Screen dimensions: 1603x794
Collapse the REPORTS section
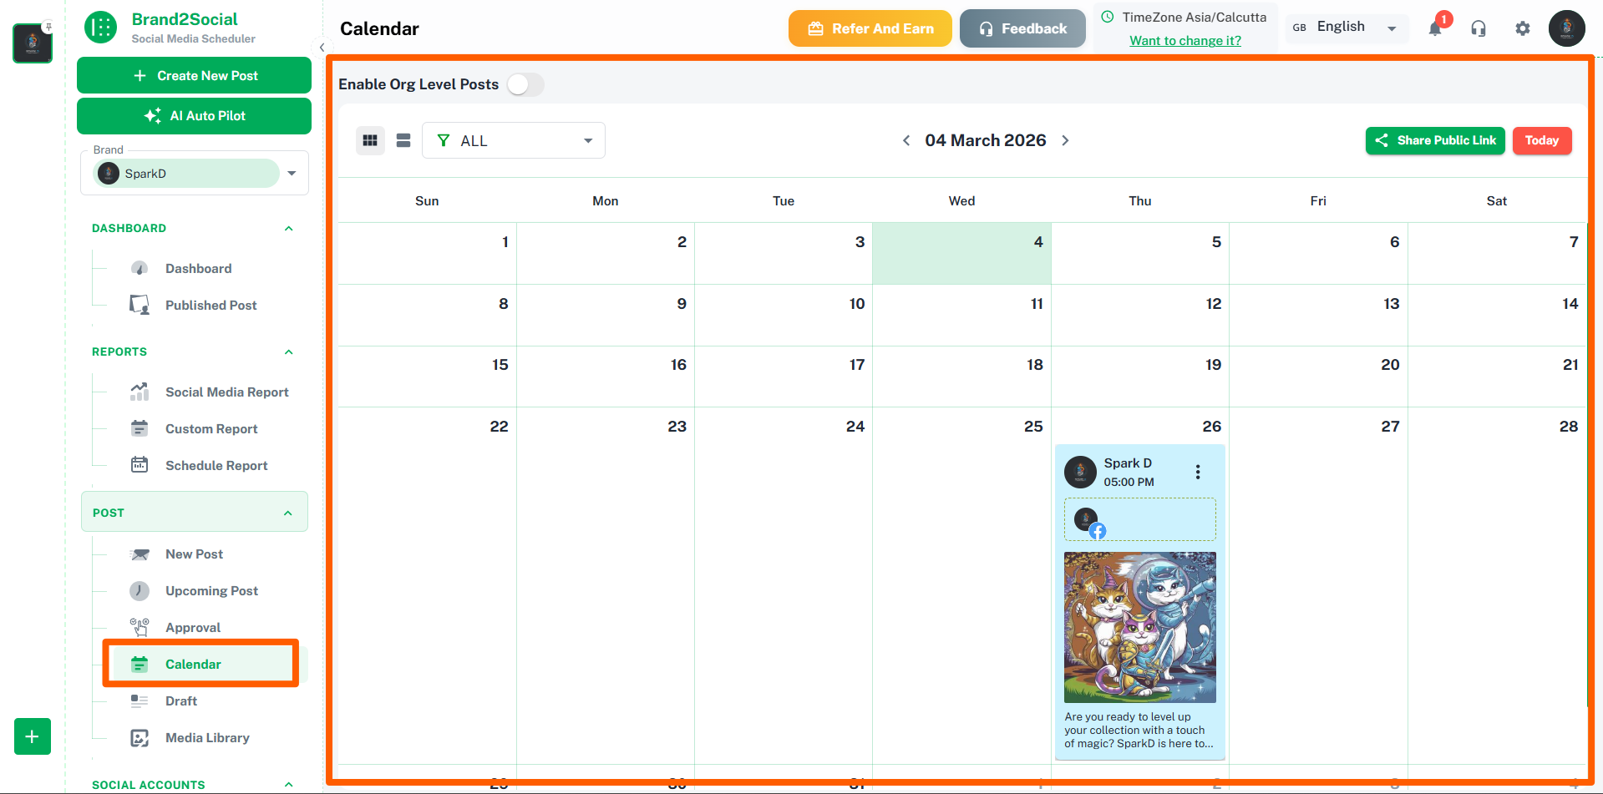[289, 351]
